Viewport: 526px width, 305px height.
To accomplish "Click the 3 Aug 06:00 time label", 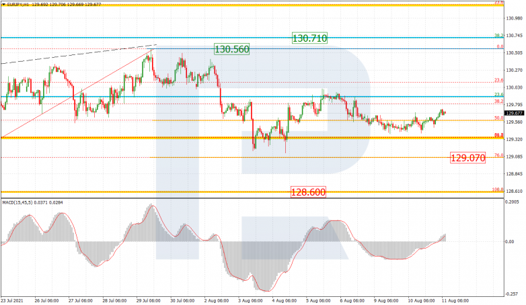I will (x=250, y=301).
